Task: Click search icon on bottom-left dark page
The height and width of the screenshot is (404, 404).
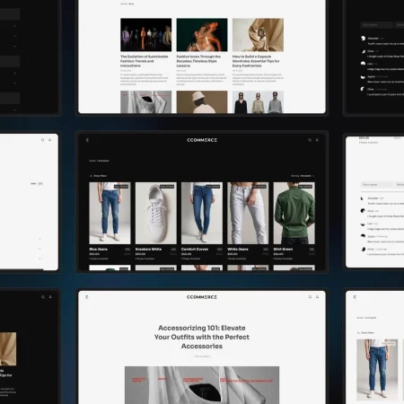Action: click(43, 297)
